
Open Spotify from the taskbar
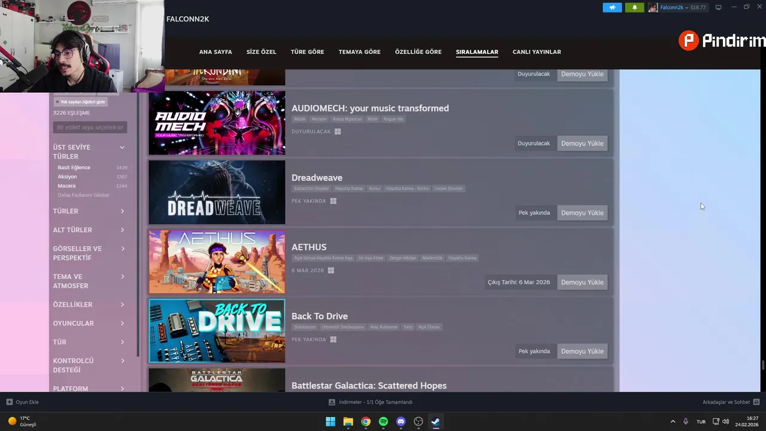point(383,421)
